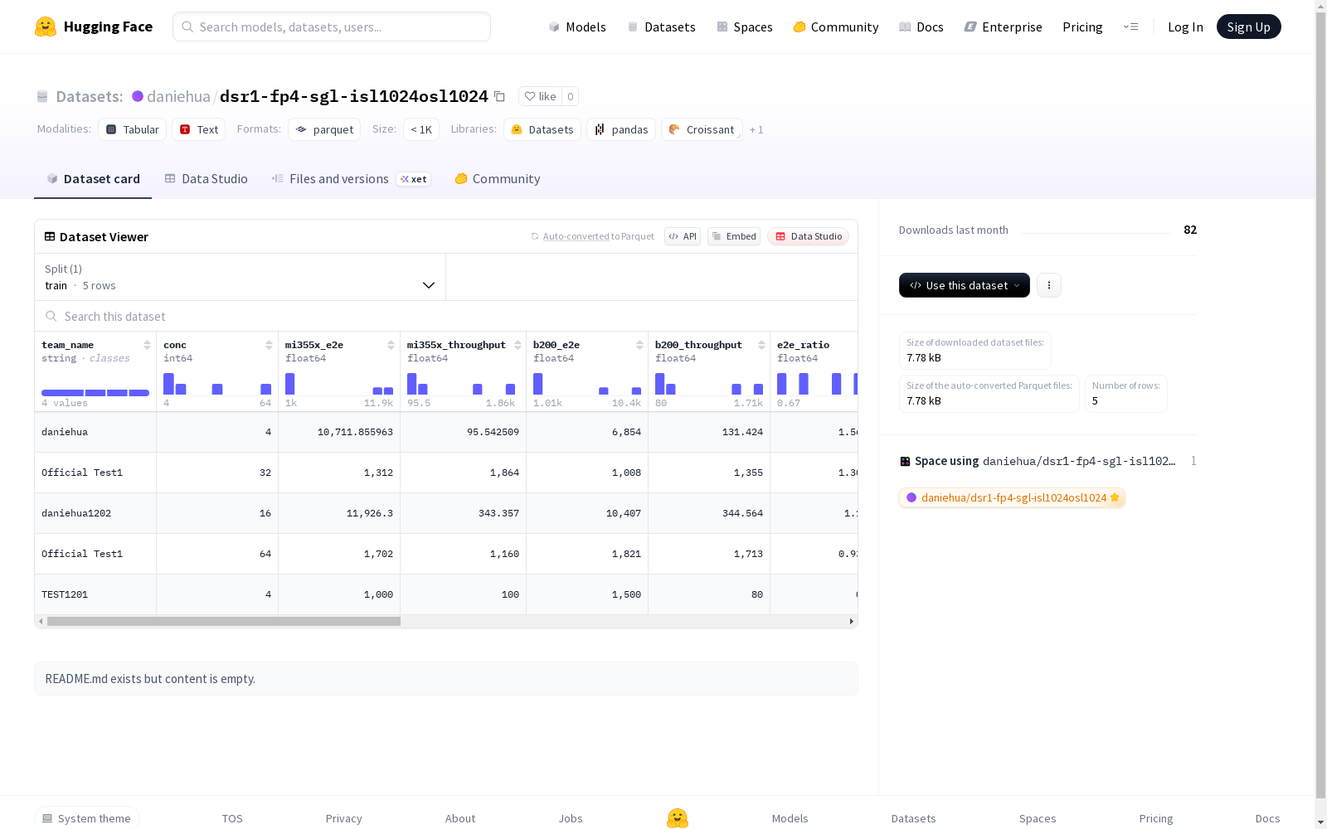Expand the Split train dropdown

point(240,277)
